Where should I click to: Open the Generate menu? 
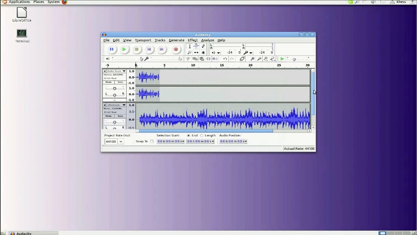click(x=177, y=40)
